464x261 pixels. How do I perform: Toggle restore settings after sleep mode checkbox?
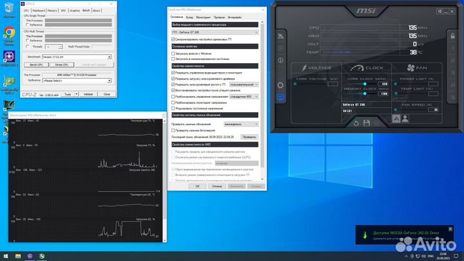[x=173, y=90]
